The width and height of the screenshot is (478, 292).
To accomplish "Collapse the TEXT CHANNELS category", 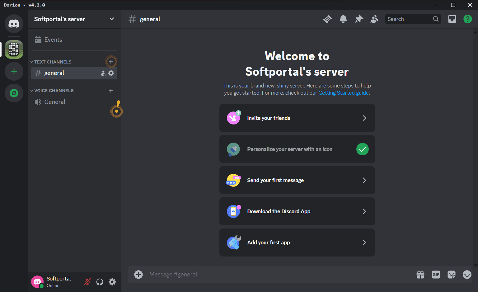I will click(x=51, y=62).
